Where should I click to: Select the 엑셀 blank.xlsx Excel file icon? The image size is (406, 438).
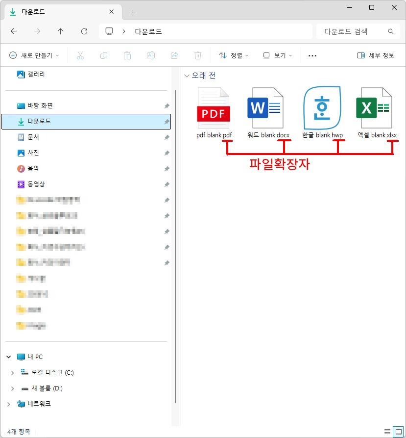374,108
